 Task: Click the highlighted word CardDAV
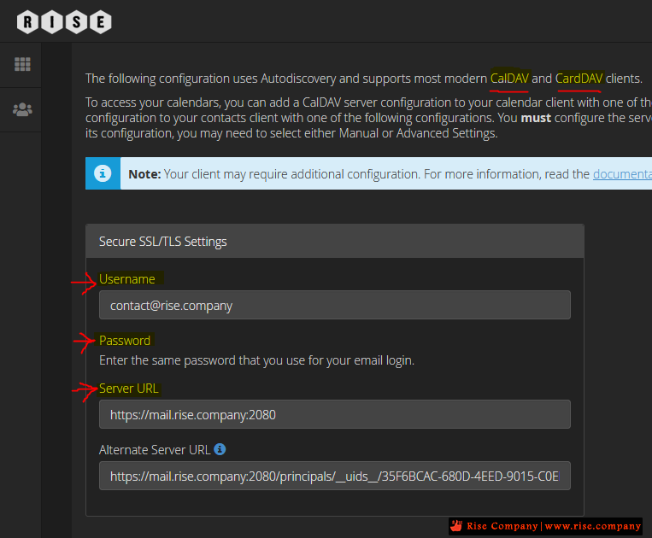point(579,78)
